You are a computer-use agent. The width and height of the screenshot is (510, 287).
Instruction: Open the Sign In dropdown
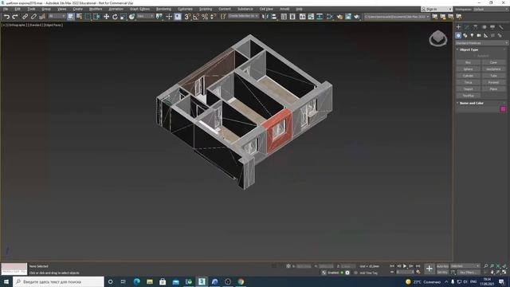[436, 9]
